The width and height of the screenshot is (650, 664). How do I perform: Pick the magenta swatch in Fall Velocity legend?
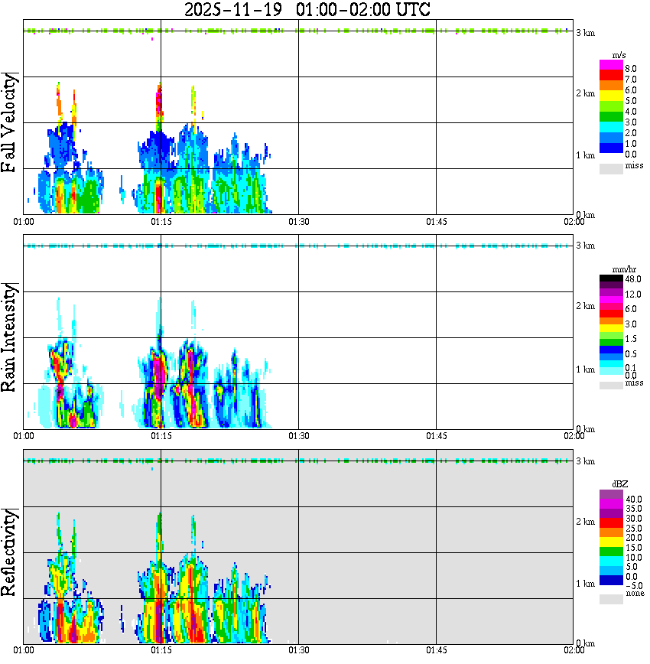click(x=611, y=65)
